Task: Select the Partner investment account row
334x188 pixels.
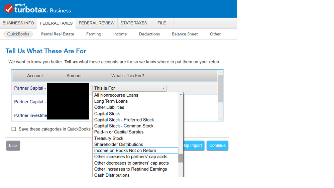Action: [x=115, y=115]
